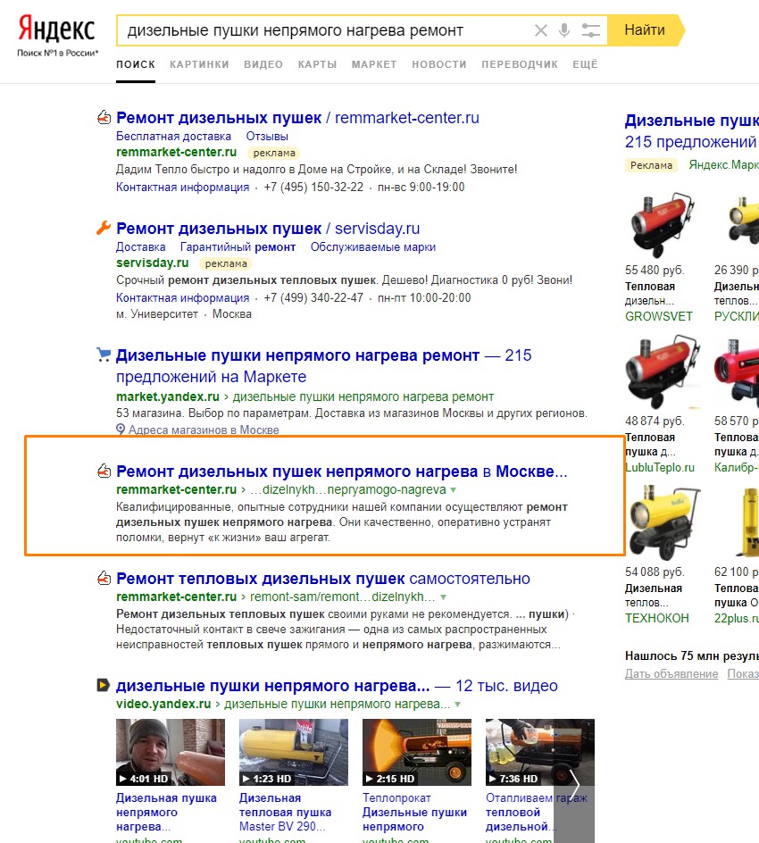The width and height of the screenshot is (759, 843).
Task: Click next arrow on video carousel
Action: coord(574,784)
